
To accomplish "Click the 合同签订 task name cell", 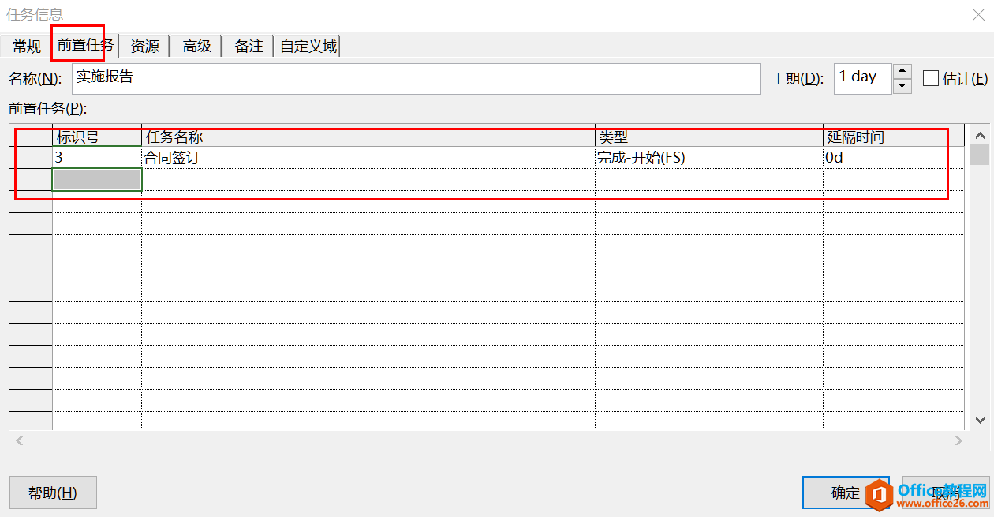I will 368,158.
